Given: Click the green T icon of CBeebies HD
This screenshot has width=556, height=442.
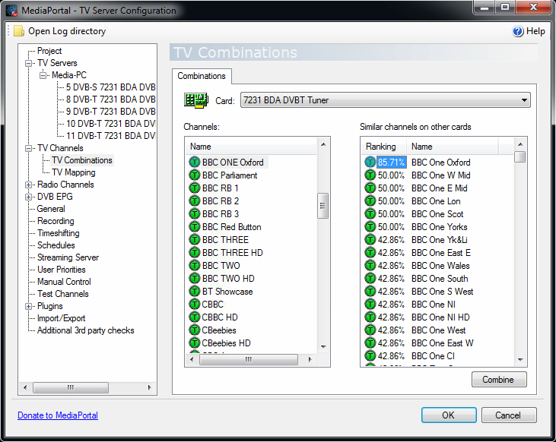Looking at the screenshot, I should [194, 343].
